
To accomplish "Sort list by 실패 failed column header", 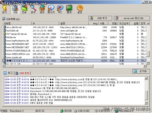I will [x=135, y=24].
